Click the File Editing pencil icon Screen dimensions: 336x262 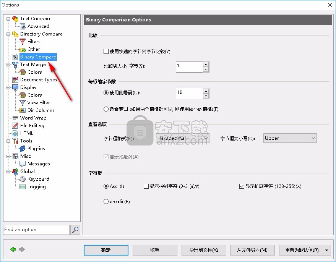pos(15,126)
